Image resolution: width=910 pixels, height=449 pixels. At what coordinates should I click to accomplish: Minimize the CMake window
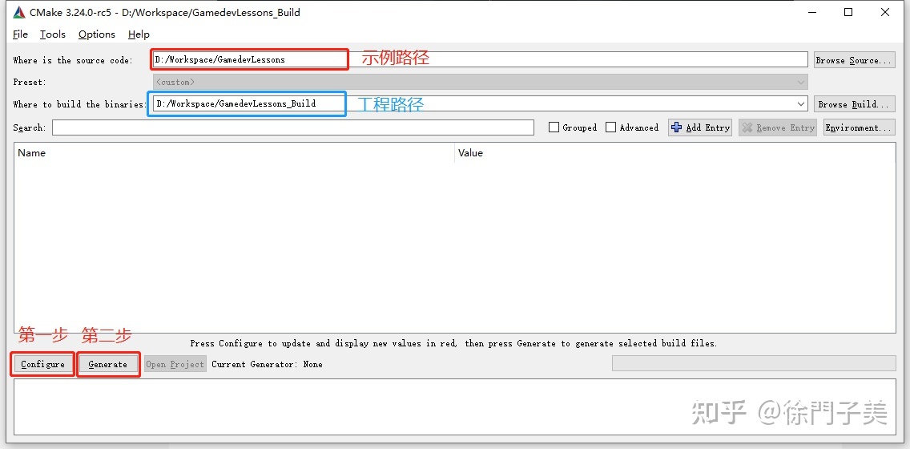click(x=812, y=12)
